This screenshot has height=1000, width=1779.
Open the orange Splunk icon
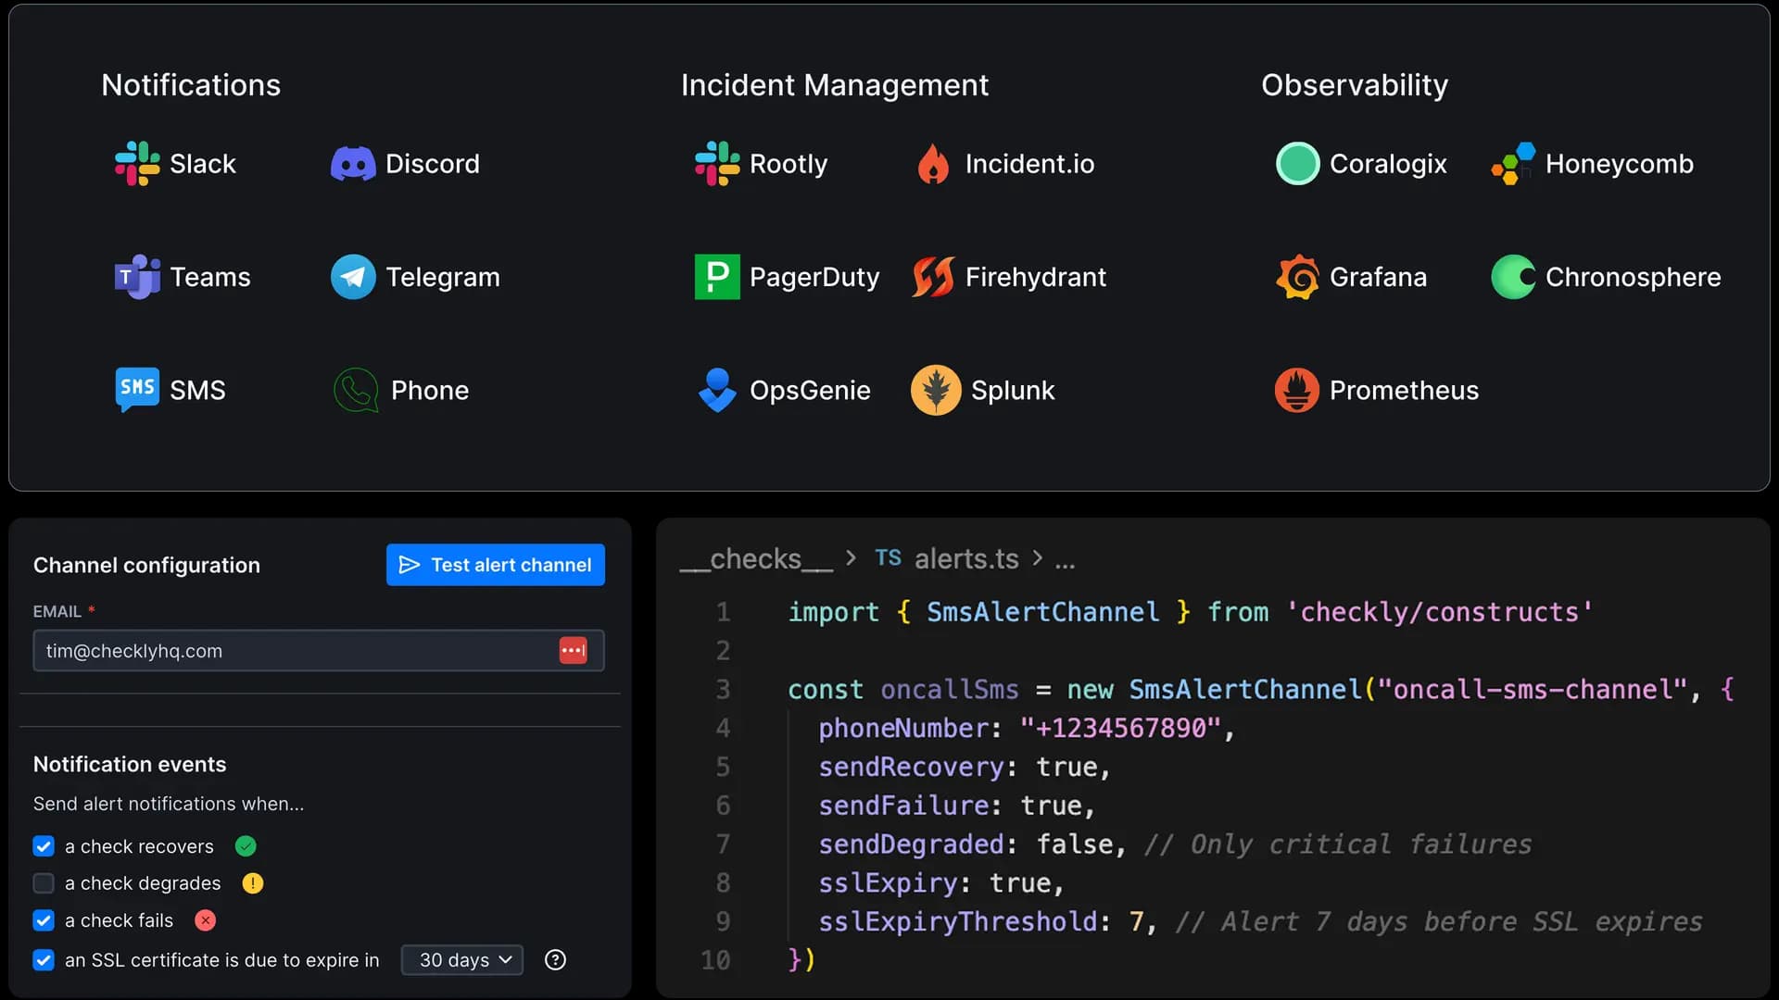click(936, 390)
